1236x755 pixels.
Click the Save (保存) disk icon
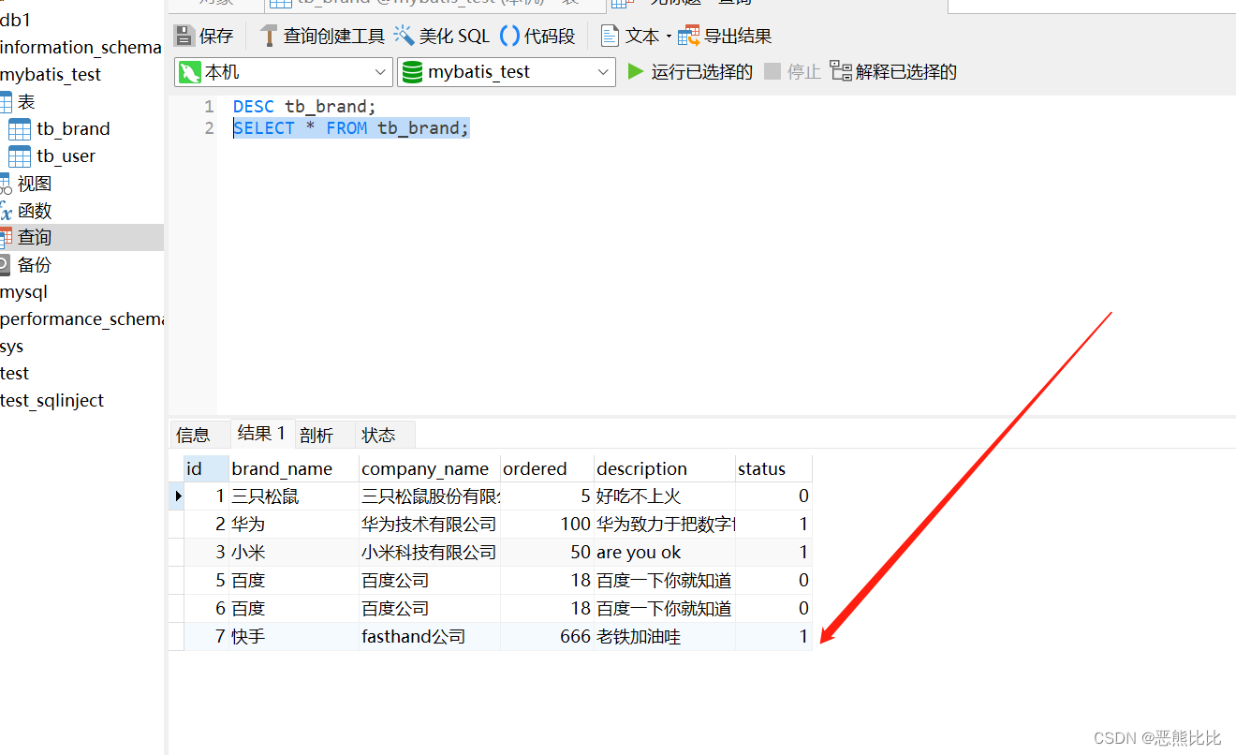click(184, 36)
